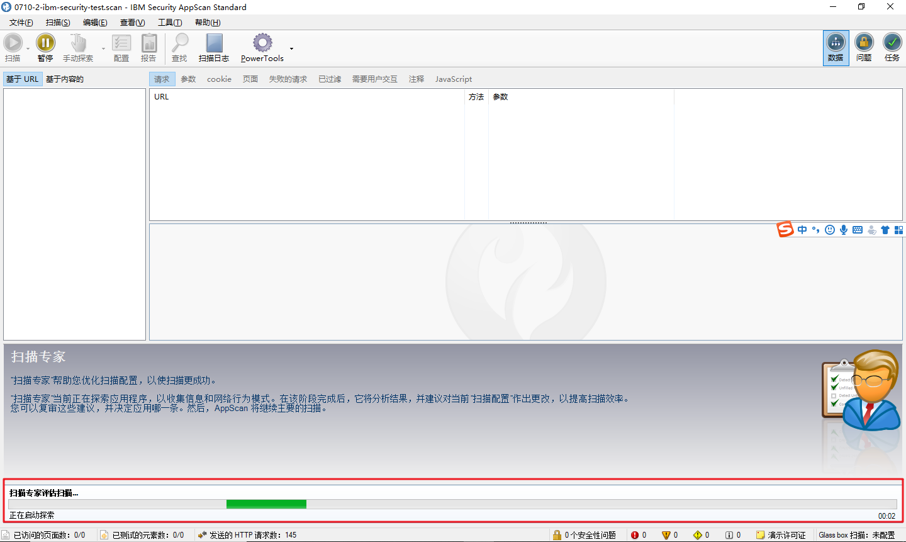Click 正在启动探索 status text

pyautogui.click(x=32, y=516)
